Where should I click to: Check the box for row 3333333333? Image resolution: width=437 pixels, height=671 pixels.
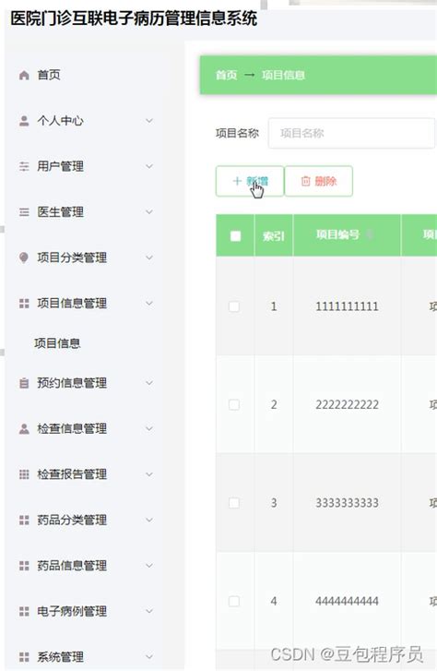point(234,503)
